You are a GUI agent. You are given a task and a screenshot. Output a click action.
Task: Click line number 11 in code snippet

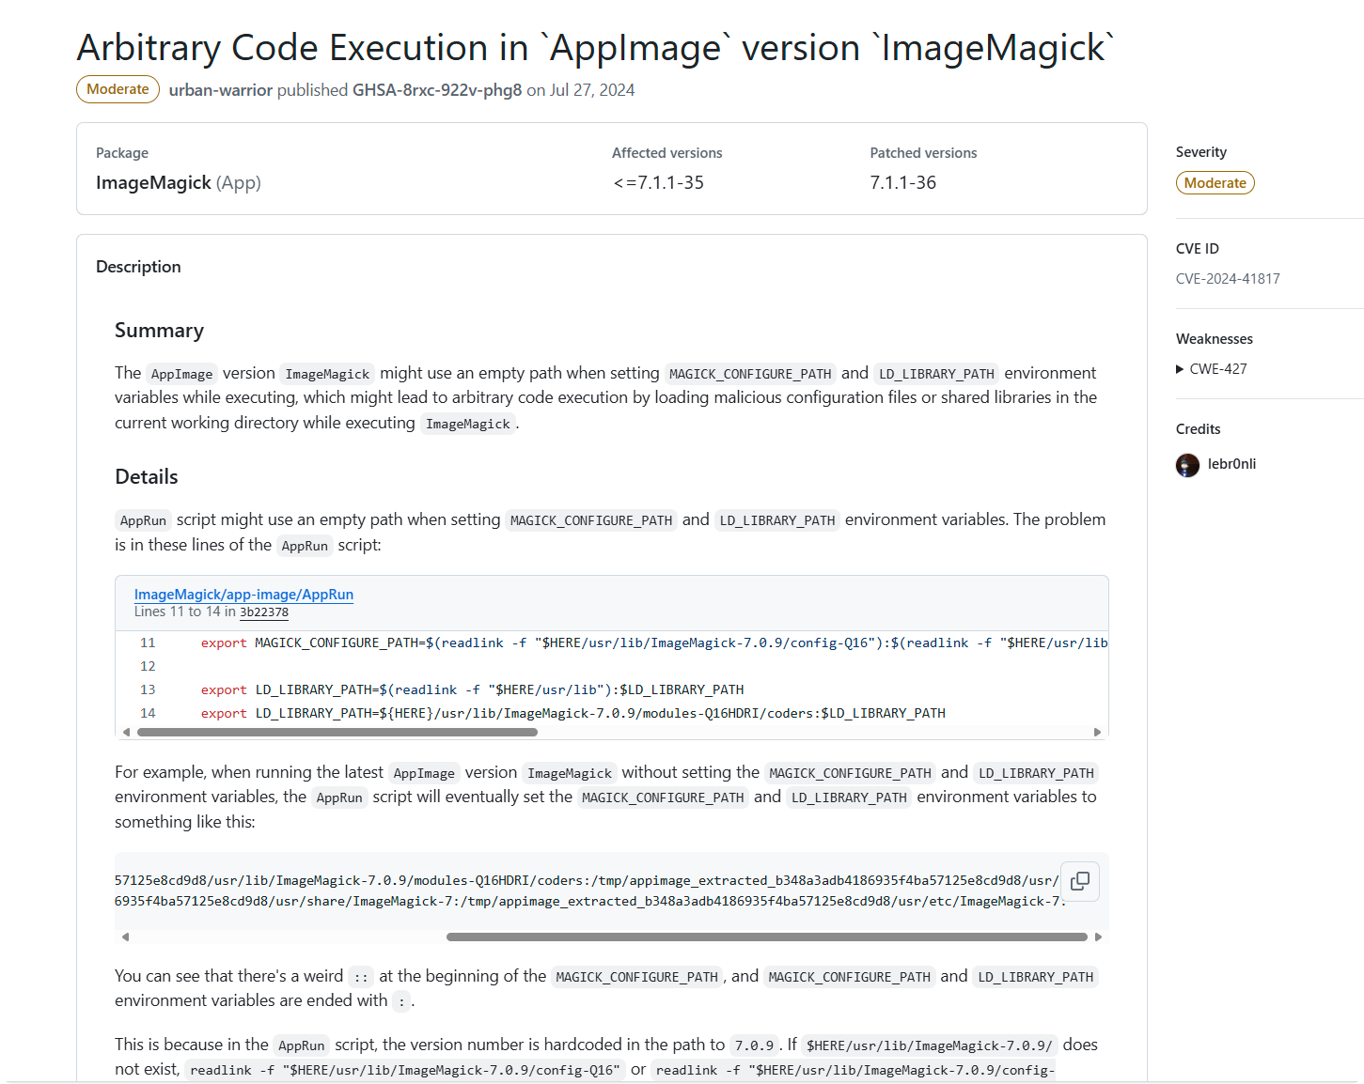click(148, 643)
